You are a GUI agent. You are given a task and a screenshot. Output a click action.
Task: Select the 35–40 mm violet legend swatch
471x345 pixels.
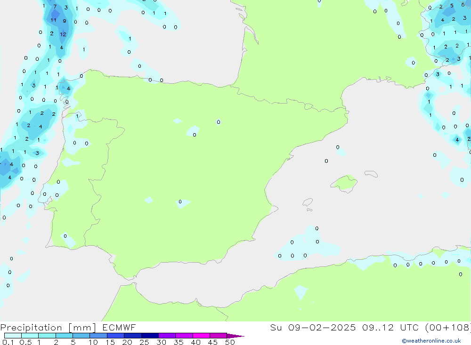[184, 336]
